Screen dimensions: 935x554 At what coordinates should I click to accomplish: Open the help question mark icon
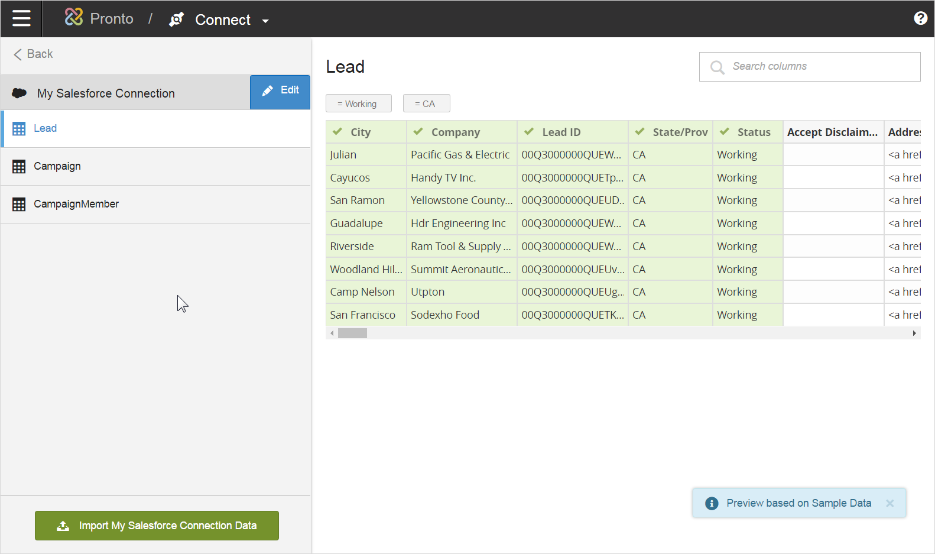click(x=920, y=18)
